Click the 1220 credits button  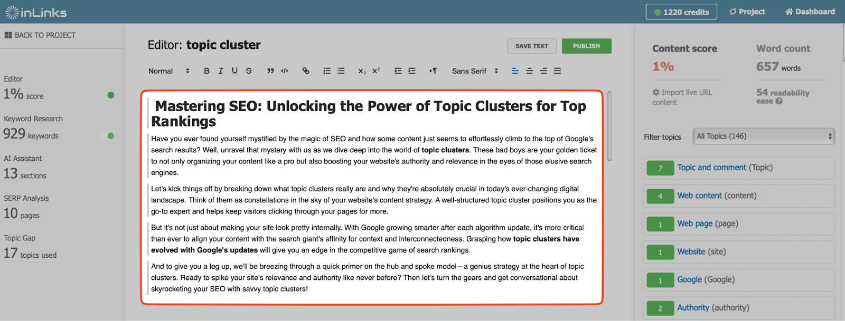[681, 12]
